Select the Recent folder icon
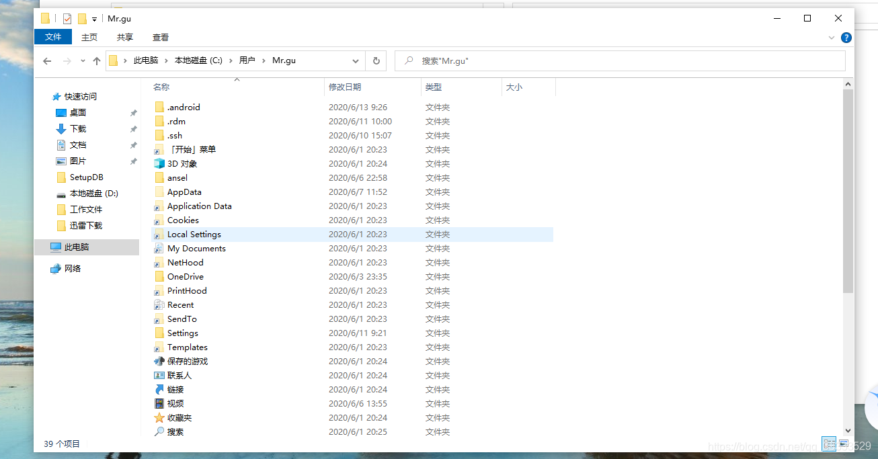The image size is (878, 459). 159,304
